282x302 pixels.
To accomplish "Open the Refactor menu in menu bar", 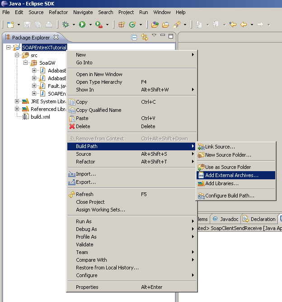I will 58,12.
